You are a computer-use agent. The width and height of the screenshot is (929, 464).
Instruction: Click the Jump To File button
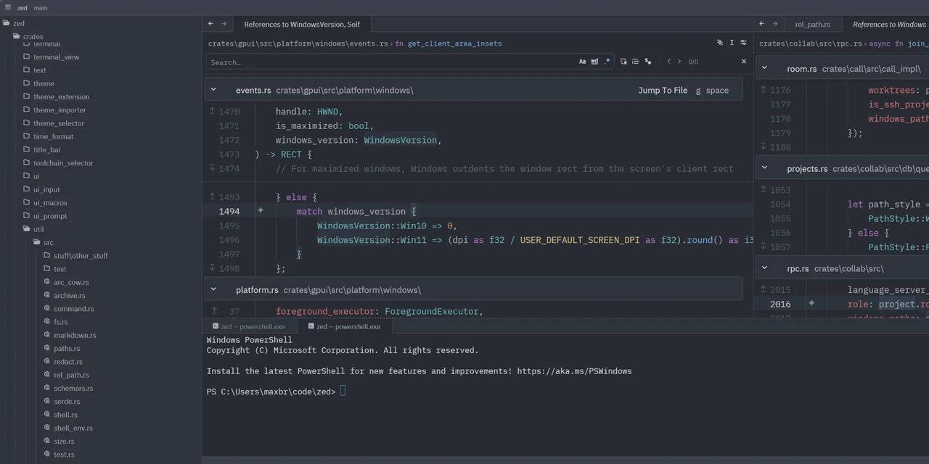pos(662,90)
